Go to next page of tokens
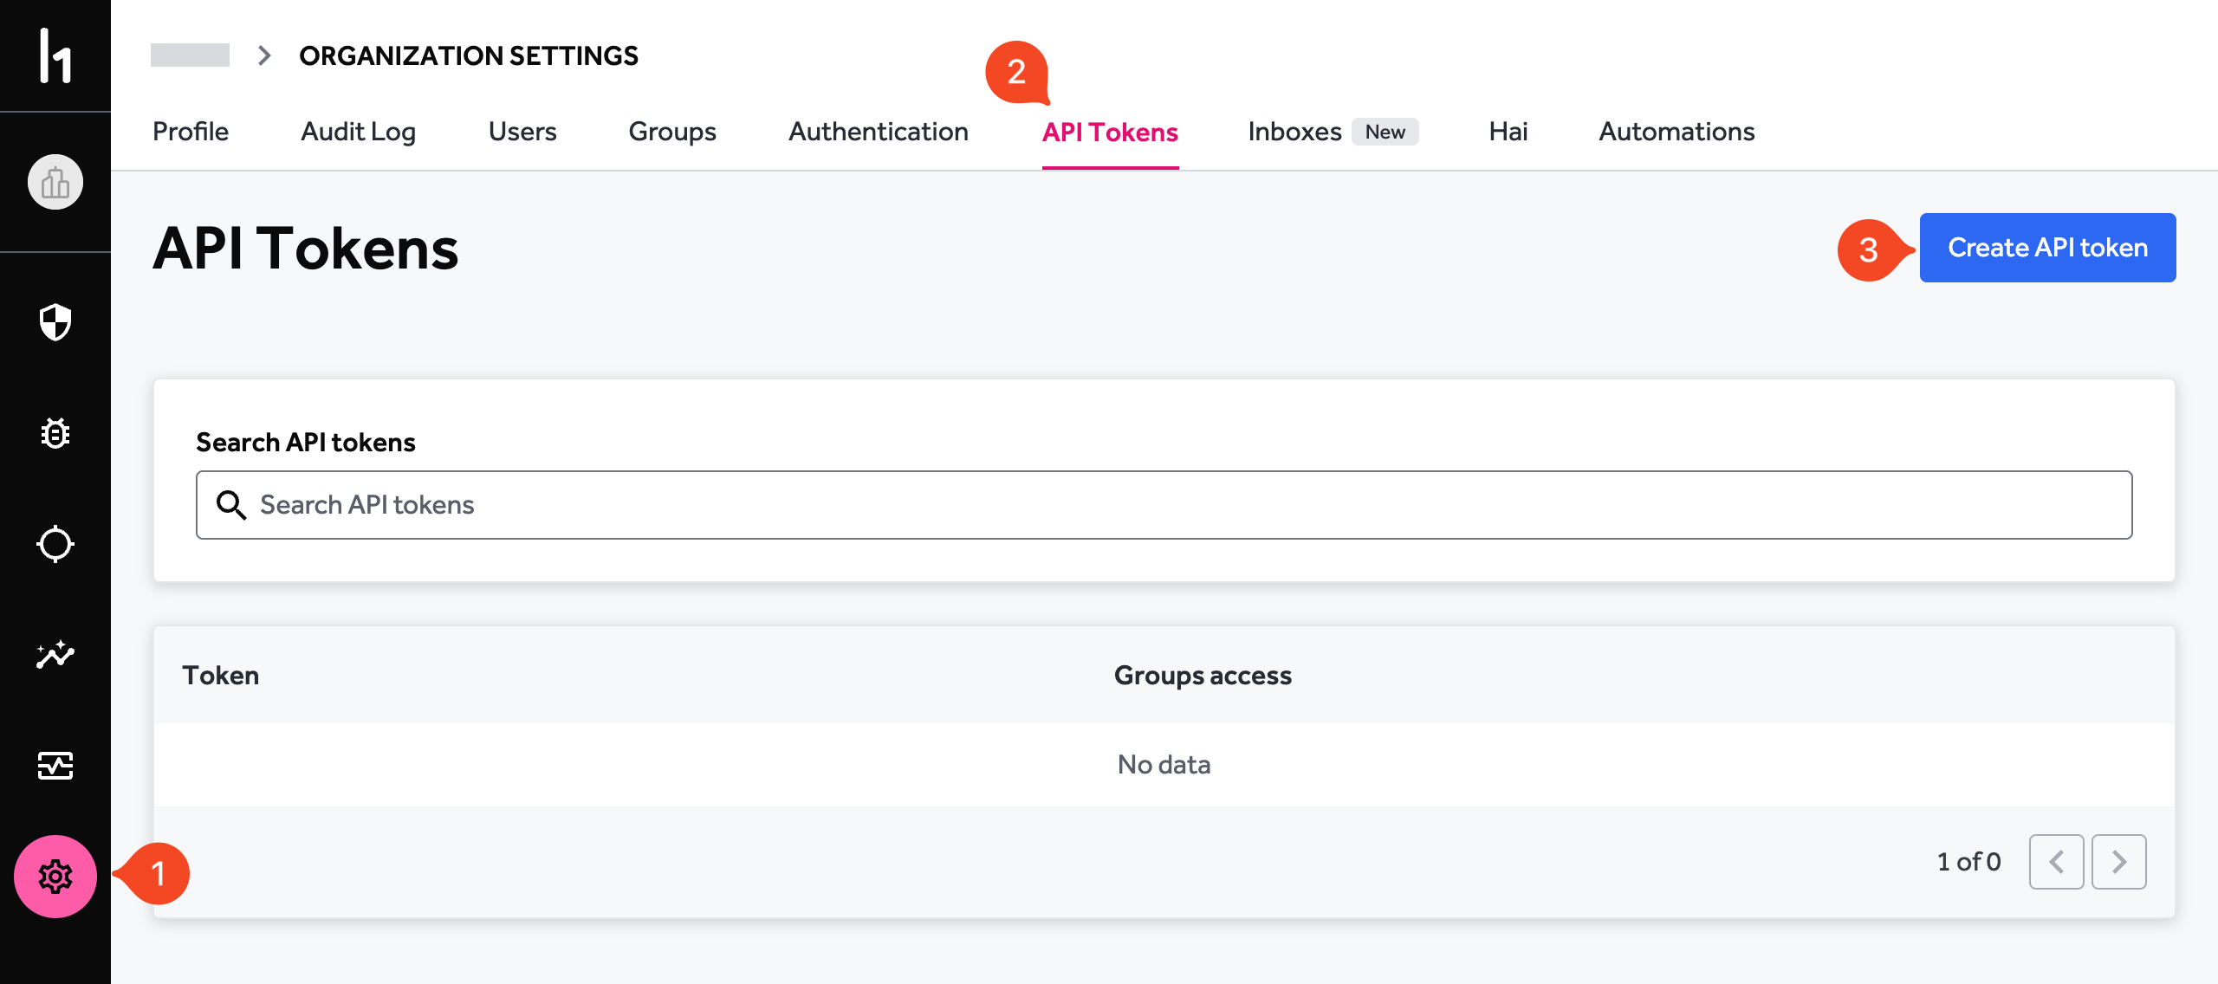The height and width of the screenshot is (984, 2218). coord(2118,862)
